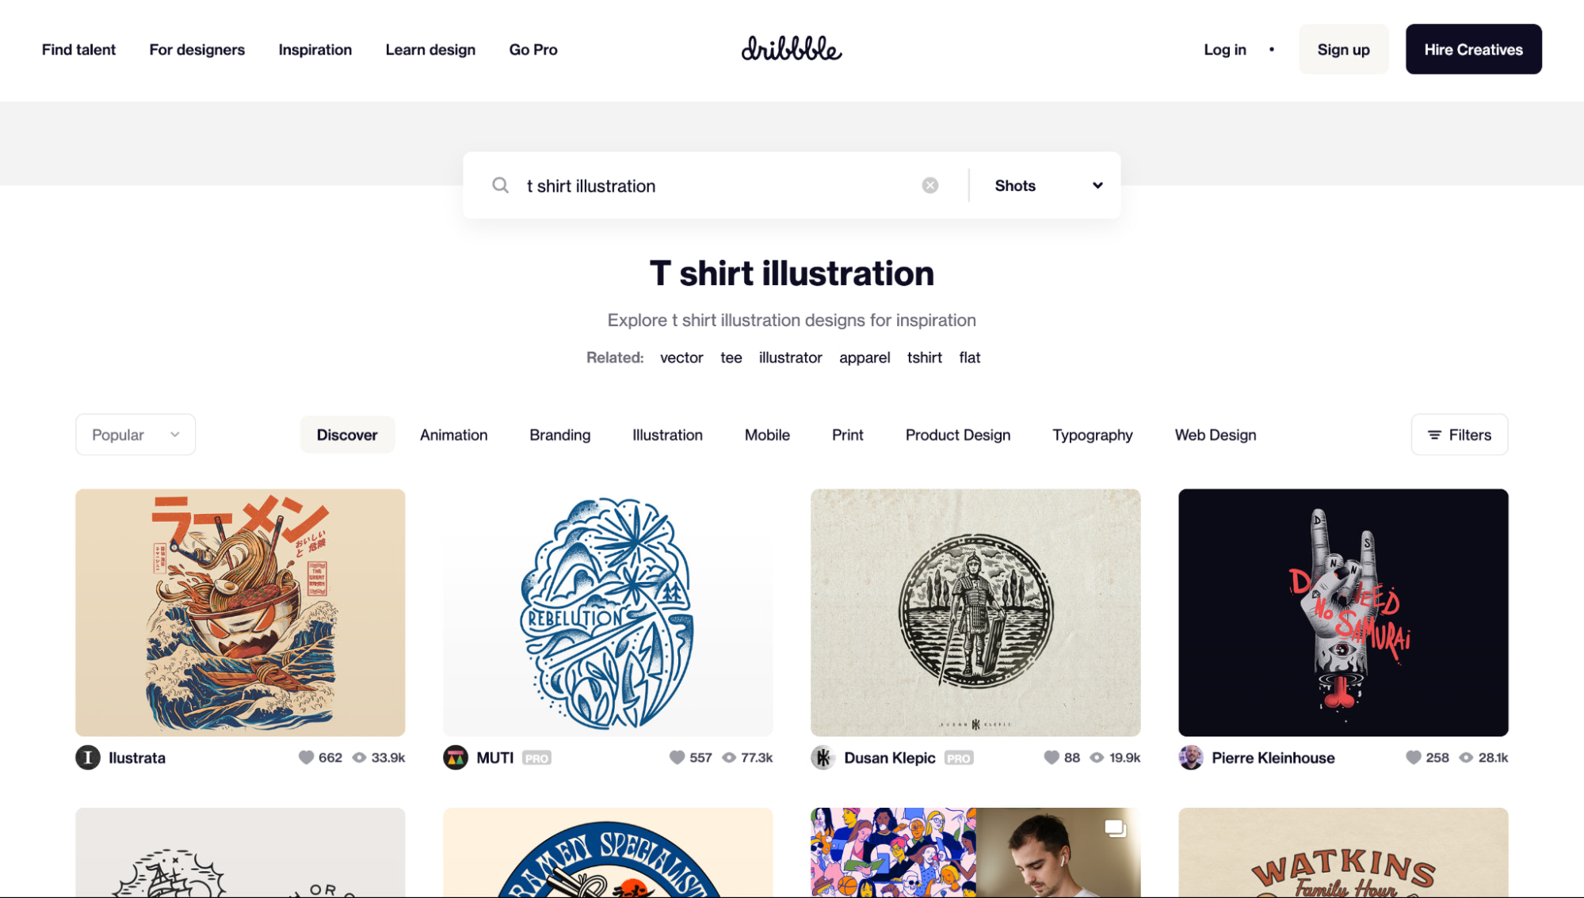The image size is (1584, 898).
Task: Click the clear search input icon
Action: tap(929, 185)
